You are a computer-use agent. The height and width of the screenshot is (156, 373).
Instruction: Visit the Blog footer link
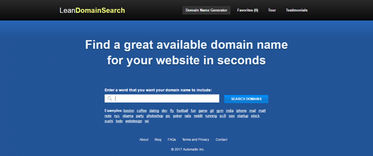tap(158, 140)
